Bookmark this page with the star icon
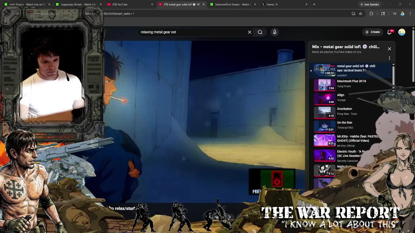Viewport: 415px width, 233px height. pyautogui.click(x=360, y=14)
